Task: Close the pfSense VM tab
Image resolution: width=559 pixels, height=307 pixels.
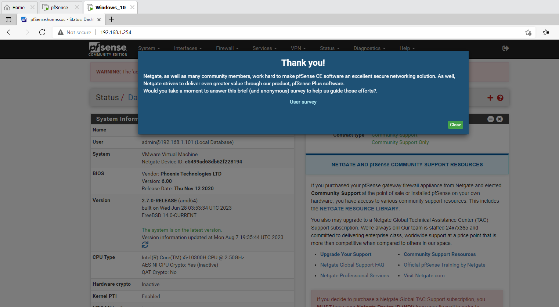Action: coord(77,7)
